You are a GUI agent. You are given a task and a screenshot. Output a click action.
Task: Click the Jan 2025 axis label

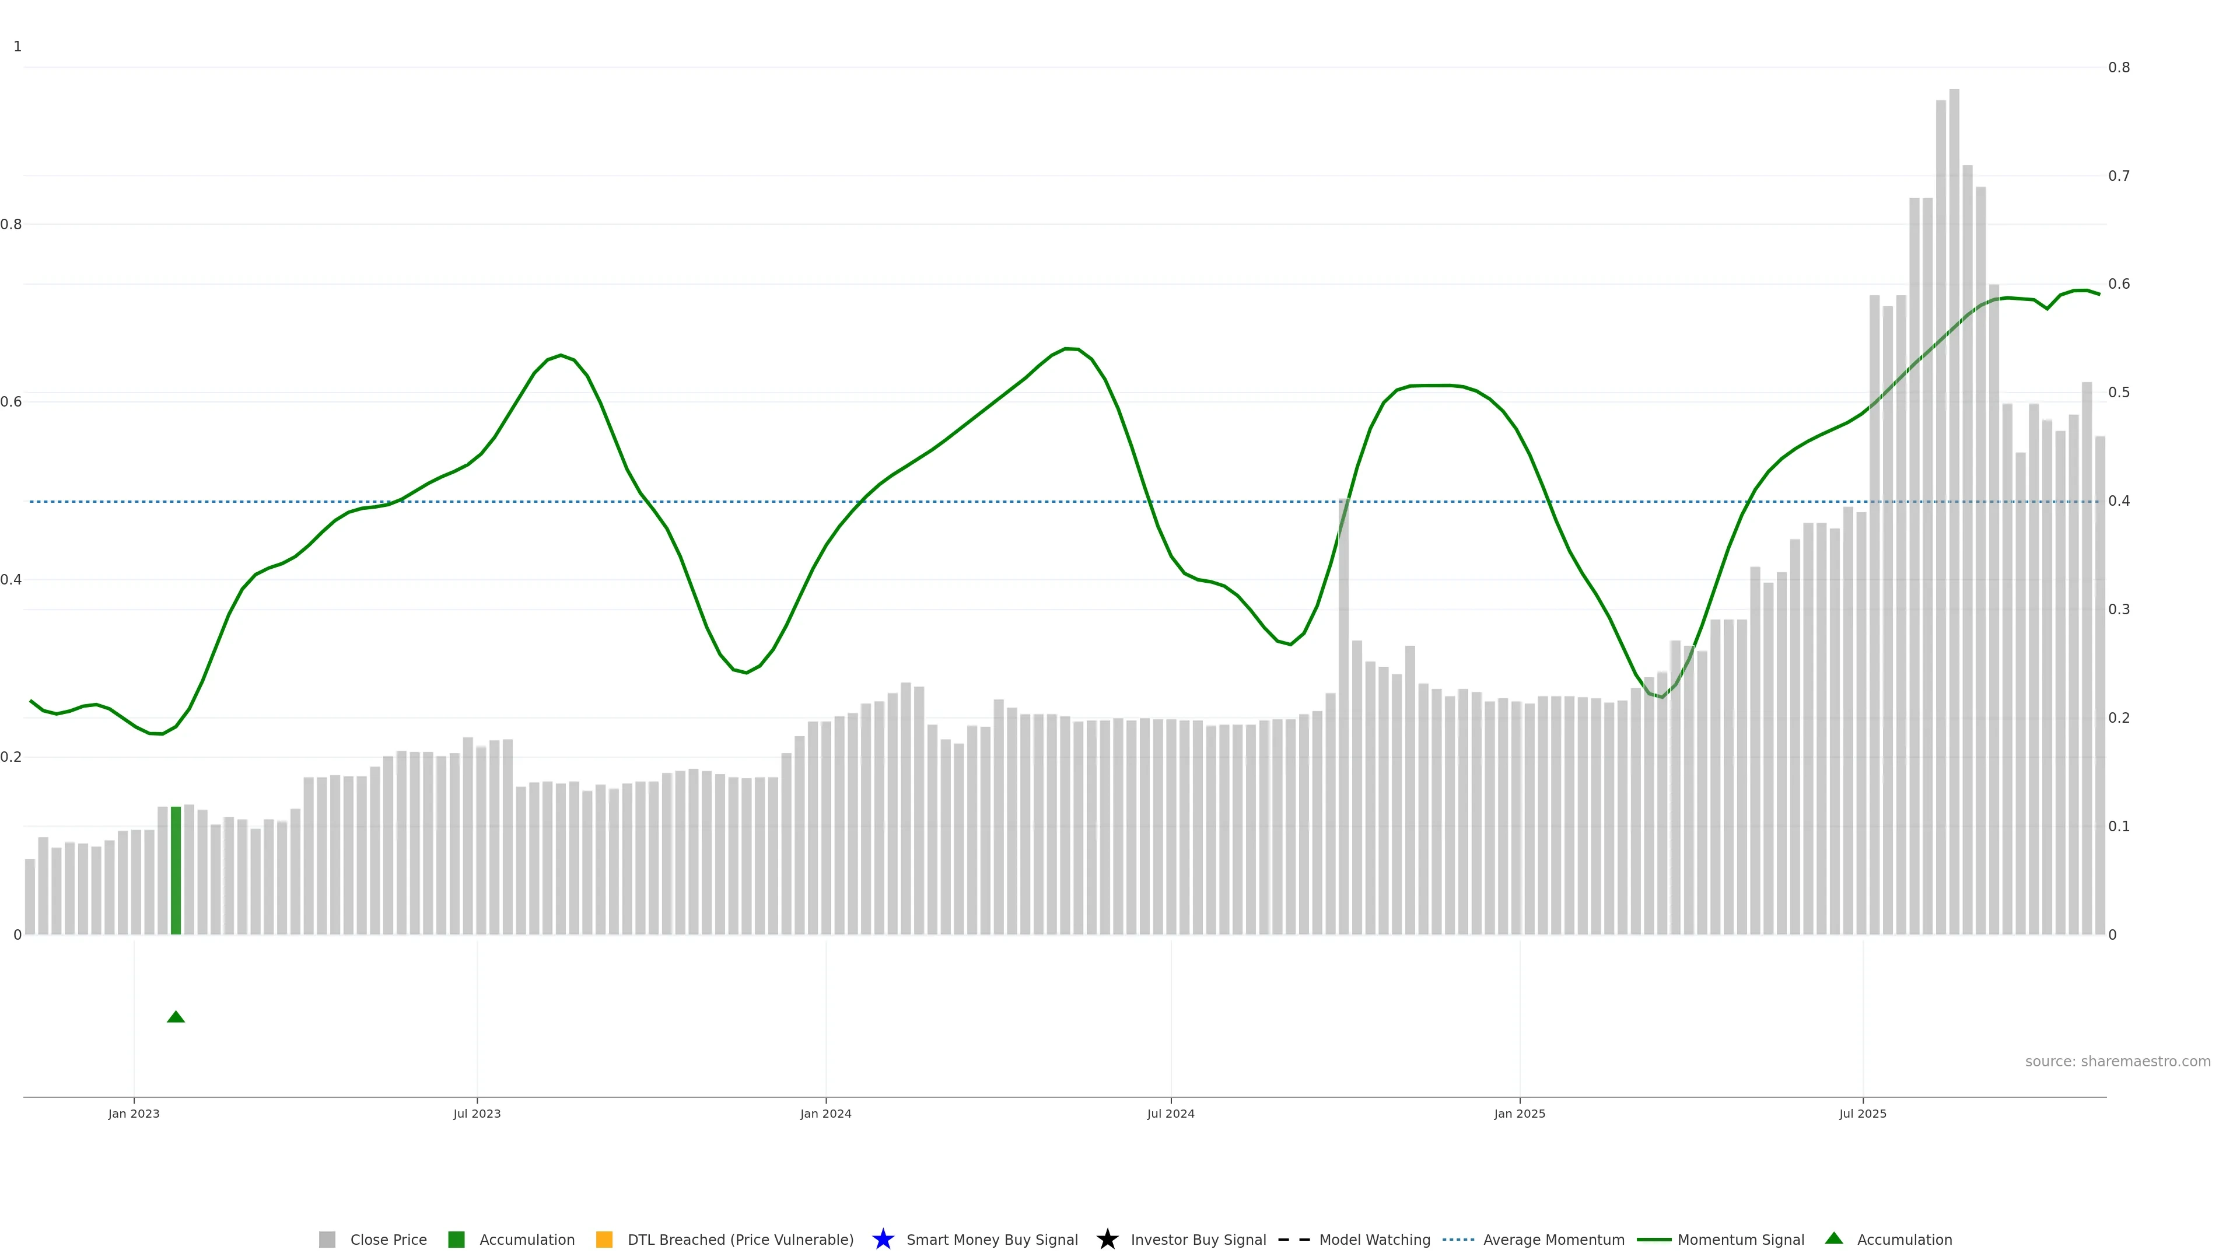[x=1519, y=1113]
